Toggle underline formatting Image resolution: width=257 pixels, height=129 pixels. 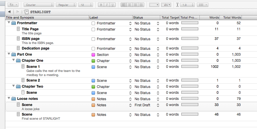coord(113,5)
